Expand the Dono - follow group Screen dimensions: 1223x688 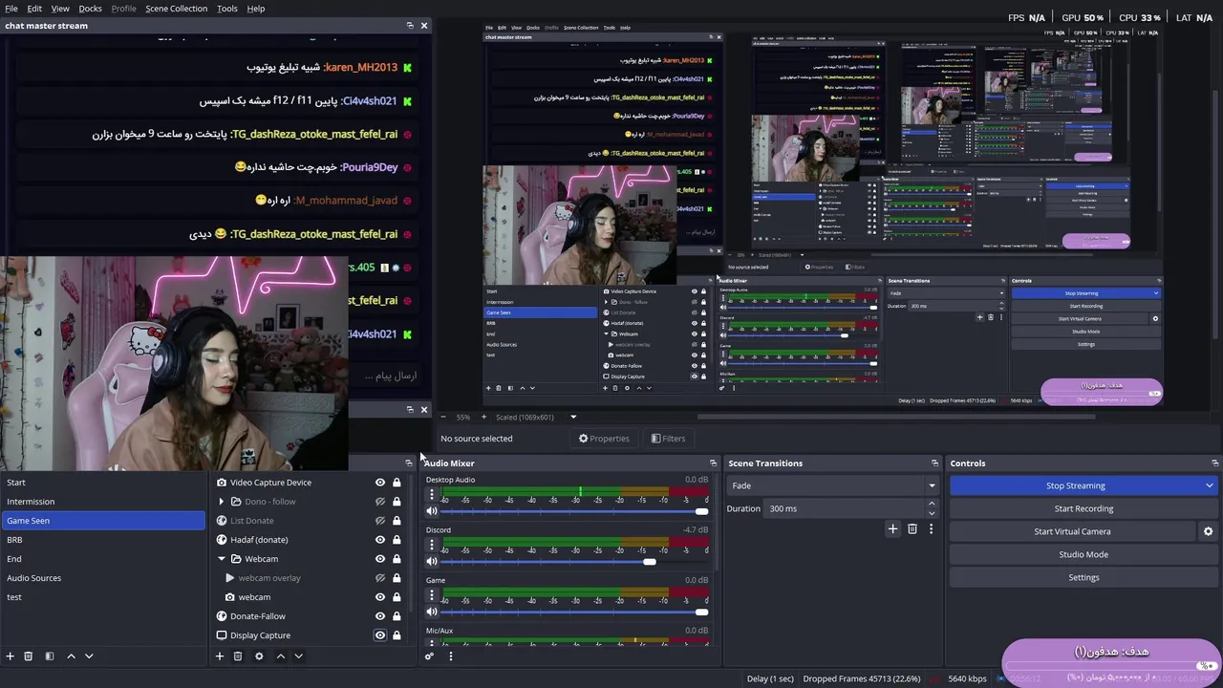point(222,502)
